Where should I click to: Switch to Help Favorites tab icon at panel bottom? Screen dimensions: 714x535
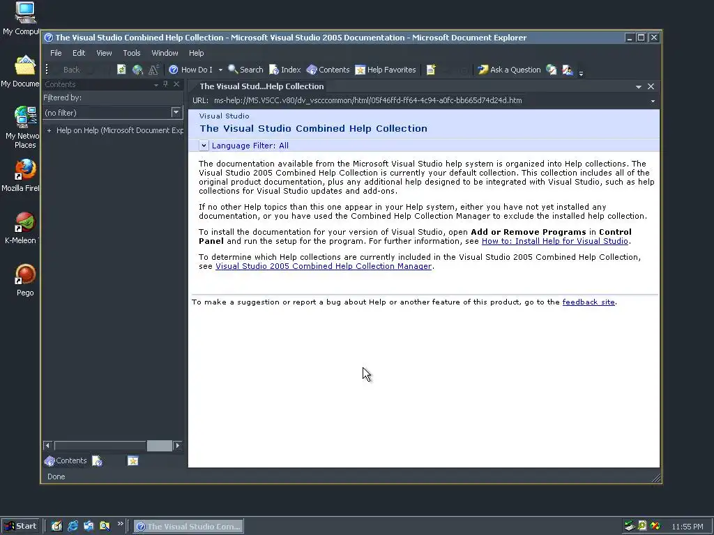[132, 461]
